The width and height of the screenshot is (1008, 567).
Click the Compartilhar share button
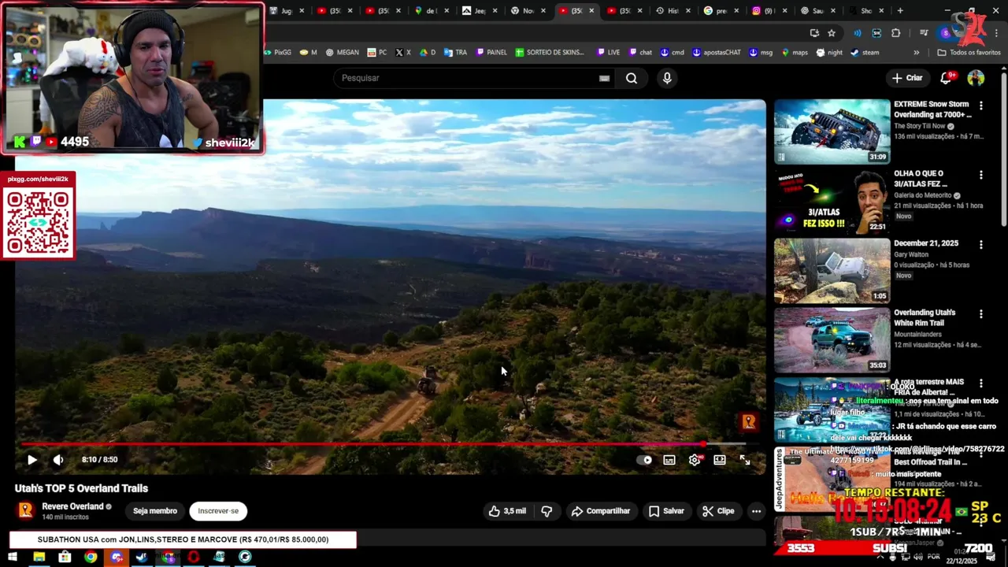pyautogui.click(x=601, y=511)
